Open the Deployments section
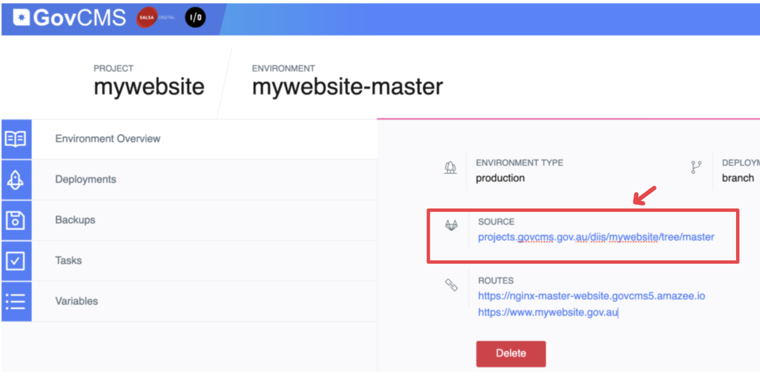 point(85,179)
